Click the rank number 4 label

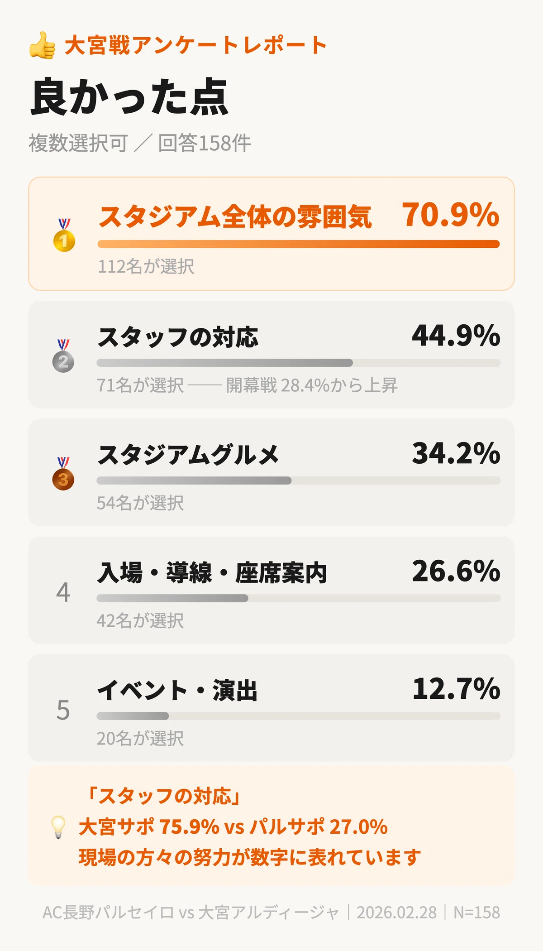(x=63, y=592)
